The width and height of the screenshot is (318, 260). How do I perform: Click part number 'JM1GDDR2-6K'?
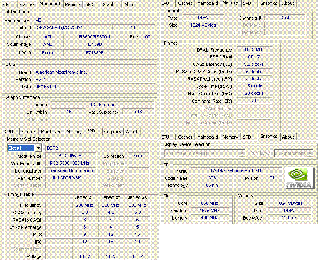pos(71,178)
